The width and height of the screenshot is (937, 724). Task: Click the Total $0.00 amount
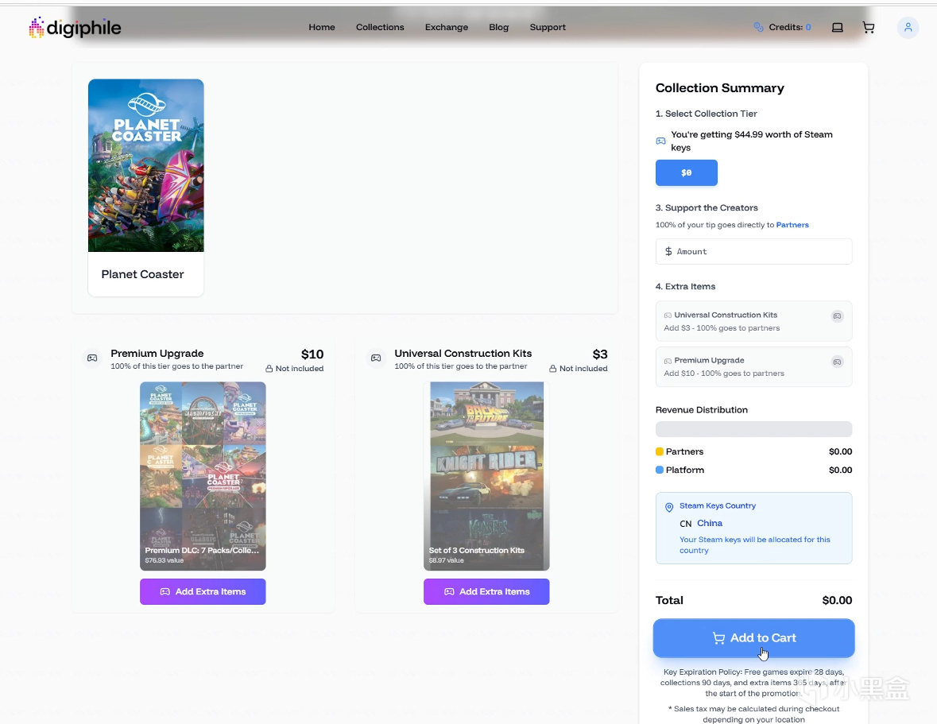pyautogui.click(x=837, y=600)
